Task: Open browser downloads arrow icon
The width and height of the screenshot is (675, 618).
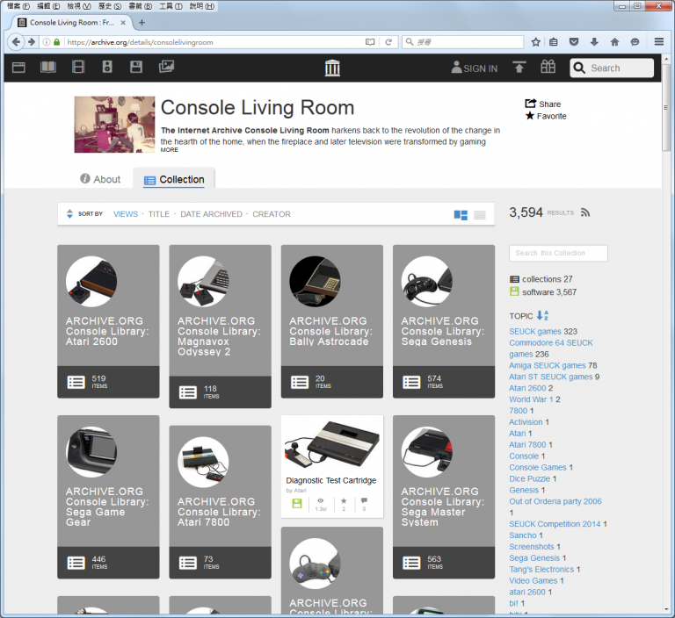Action: pos(594,42)
